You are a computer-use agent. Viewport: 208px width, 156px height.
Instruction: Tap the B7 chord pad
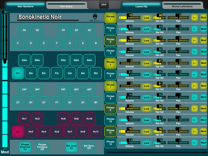(96, 102)
